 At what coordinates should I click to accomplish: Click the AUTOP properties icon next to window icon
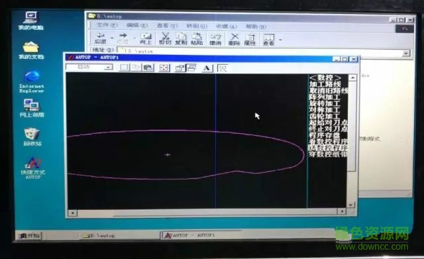tap(180, 68)
